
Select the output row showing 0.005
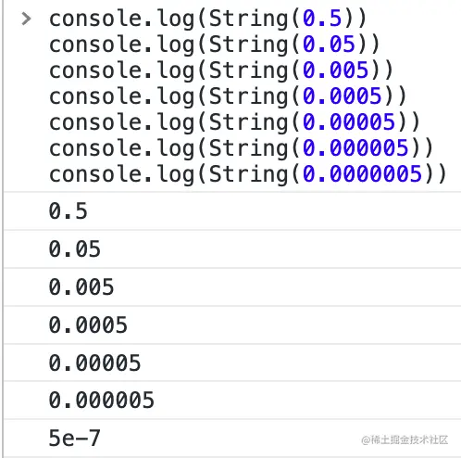232,287
